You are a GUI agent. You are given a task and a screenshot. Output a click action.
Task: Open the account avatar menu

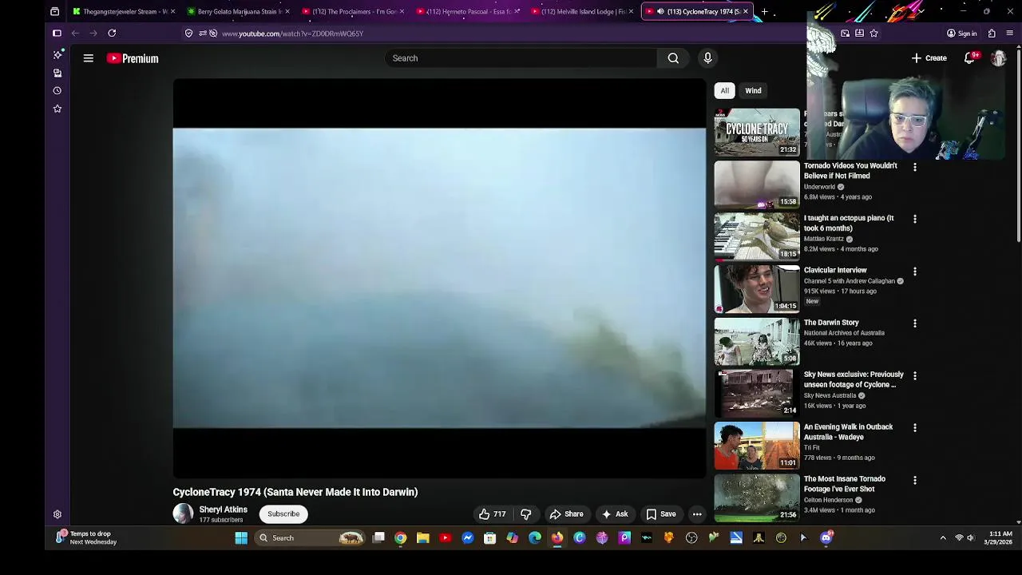coord(998,58)
